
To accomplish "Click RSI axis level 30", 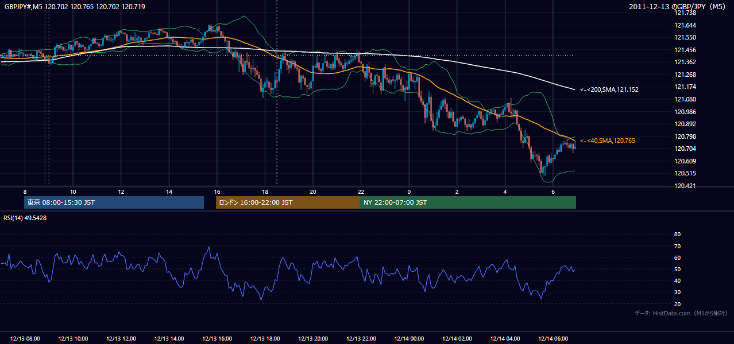I will (x=677, y=292).
